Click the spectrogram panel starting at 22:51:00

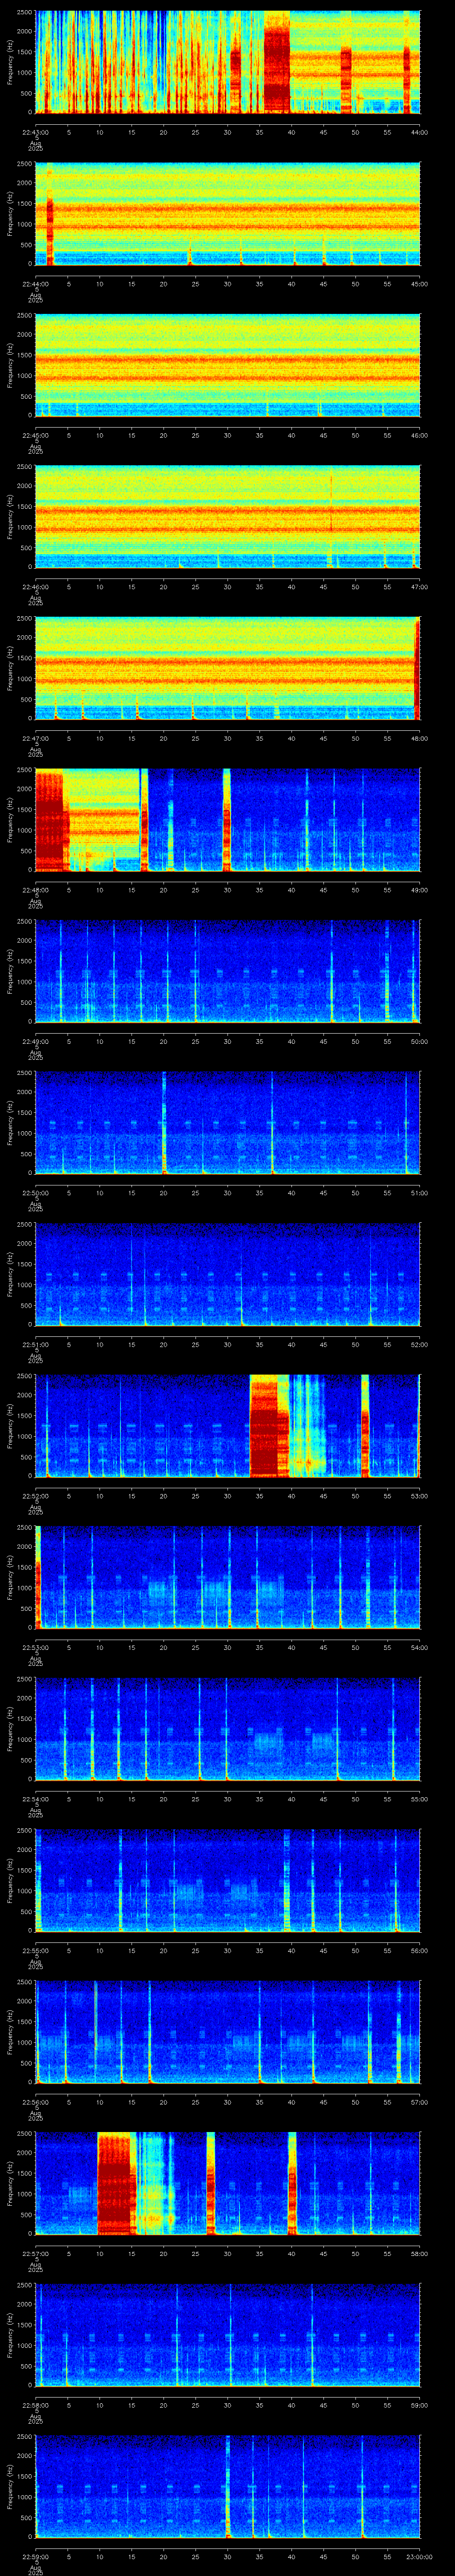[x=228, y=1275]
